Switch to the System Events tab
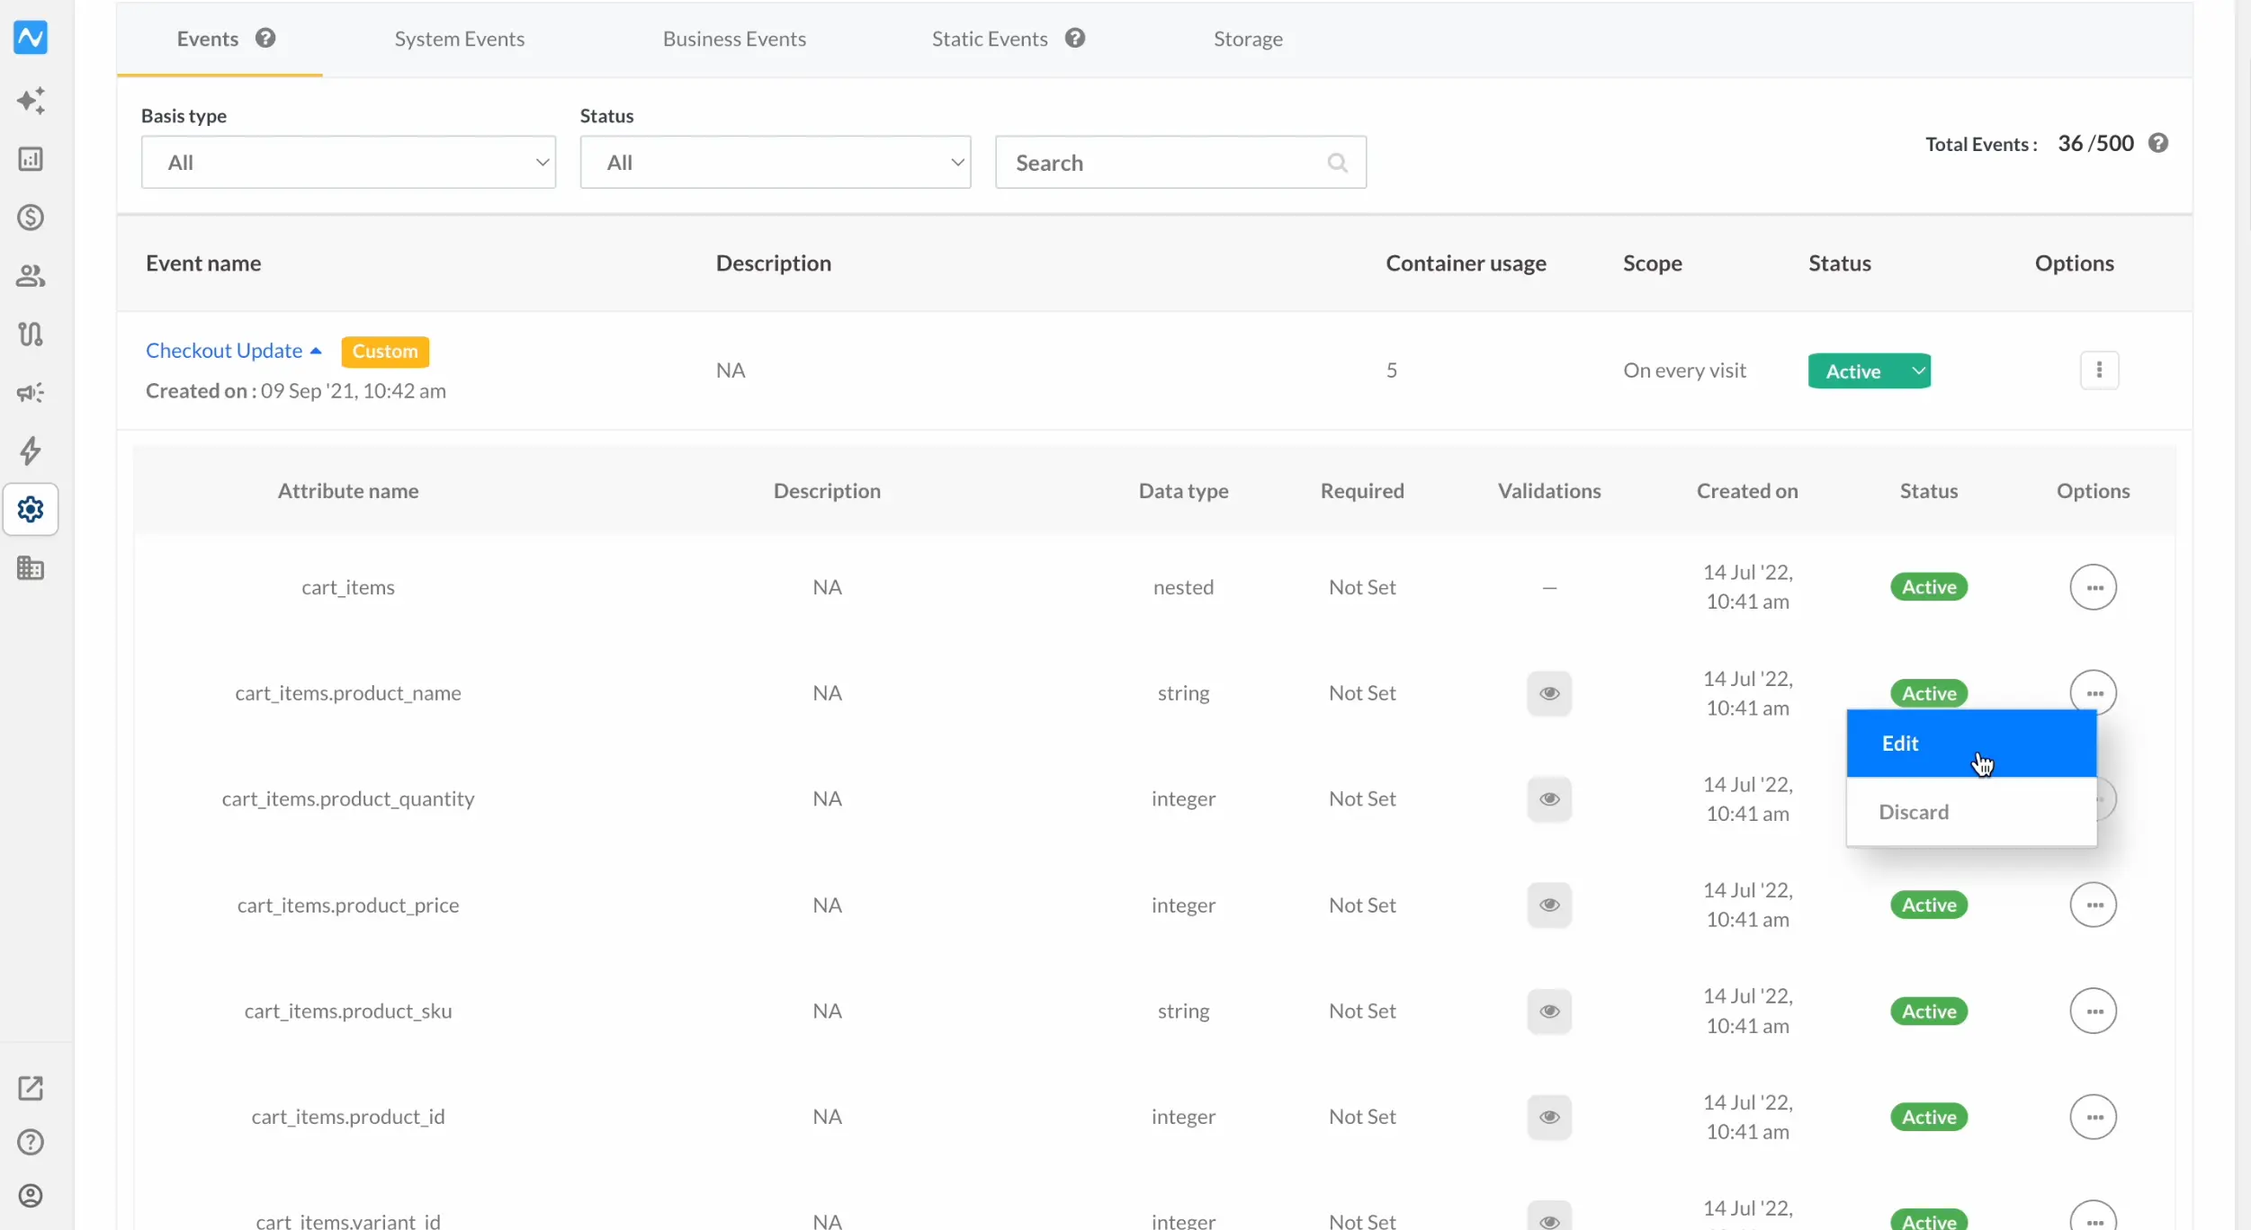The width and height of the screenshot is (2251, 1230). 459,39
